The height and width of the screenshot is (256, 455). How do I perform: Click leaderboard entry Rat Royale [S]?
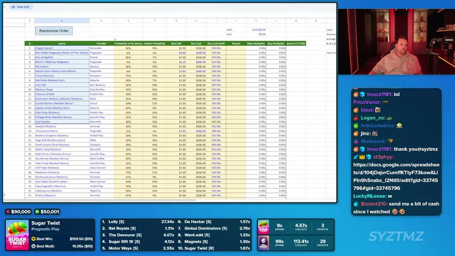click(x=122, y=228)
